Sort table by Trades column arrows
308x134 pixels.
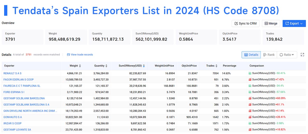[216, 66]
